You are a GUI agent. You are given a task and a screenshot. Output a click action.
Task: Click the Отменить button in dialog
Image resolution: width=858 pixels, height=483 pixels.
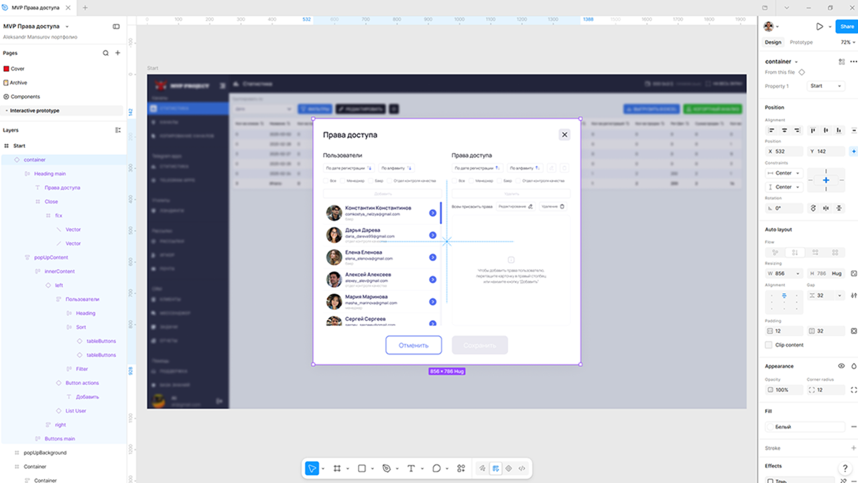[x=414, y=345]
